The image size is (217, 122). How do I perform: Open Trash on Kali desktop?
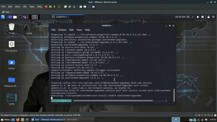[x=12, y=29]
